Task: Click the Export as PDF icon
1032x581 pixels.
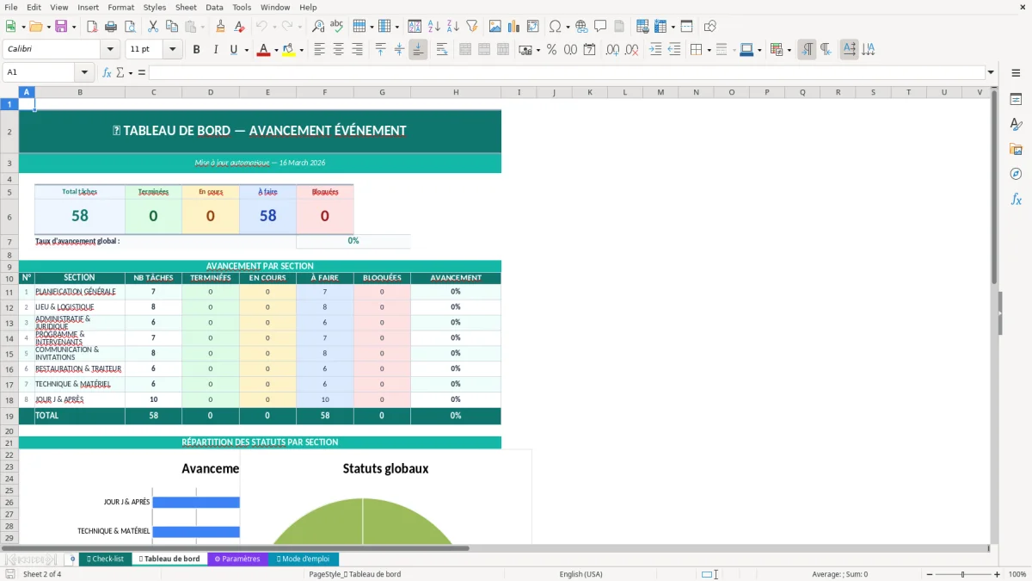Action: tap(92, 27)
